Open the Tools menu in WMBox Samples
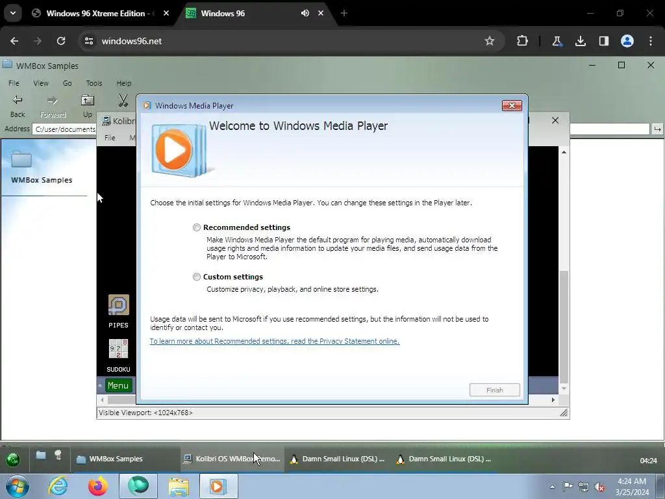This screenshot has width=665, height=499. coord(94,83)
